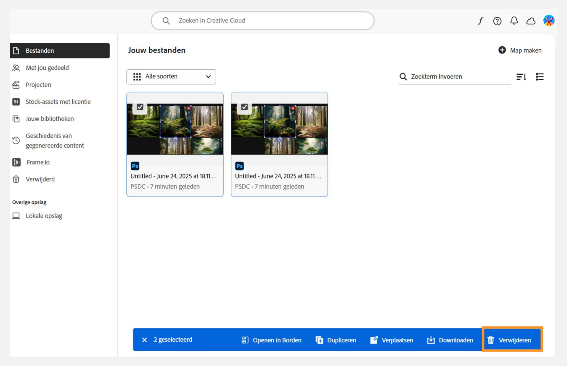
Task: Click the magnifier beside Zoekterm invoeren
Action: point(403,77)
